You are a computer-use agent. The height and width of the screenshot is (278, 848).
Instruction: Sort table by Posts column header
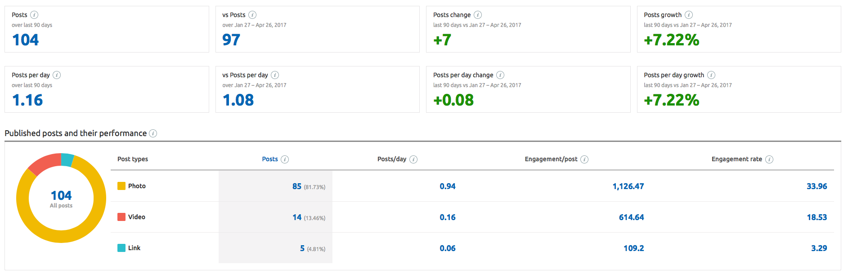tap(270, 159)
